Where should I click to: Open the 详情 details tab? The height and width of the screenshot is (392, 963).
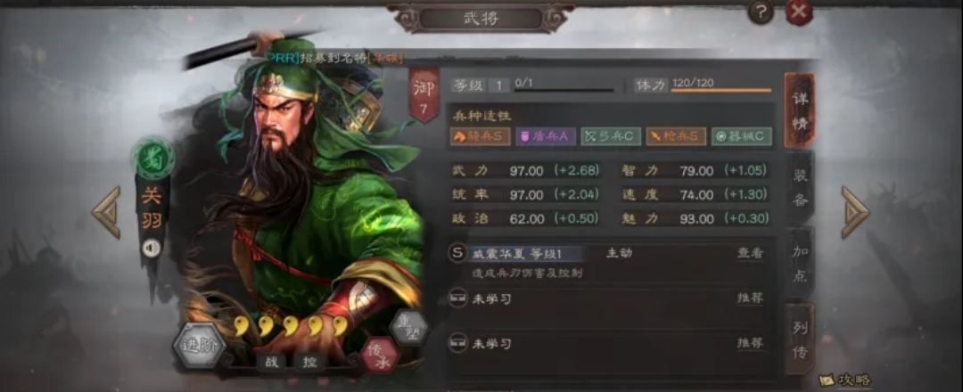tap(800, 110)
